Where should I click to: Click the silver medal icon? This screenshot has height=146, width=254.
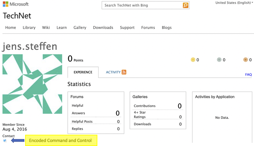coord(219,60)
